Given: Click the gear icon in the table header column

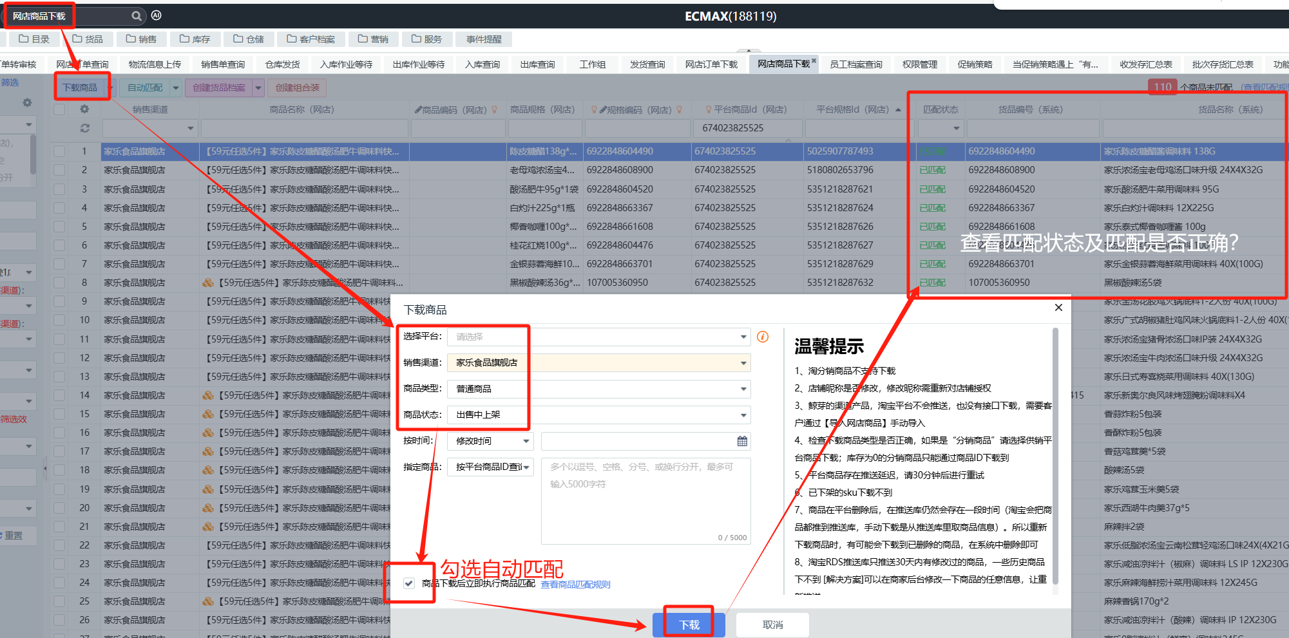Looking at the screenshot, I should tap(84, 109).
